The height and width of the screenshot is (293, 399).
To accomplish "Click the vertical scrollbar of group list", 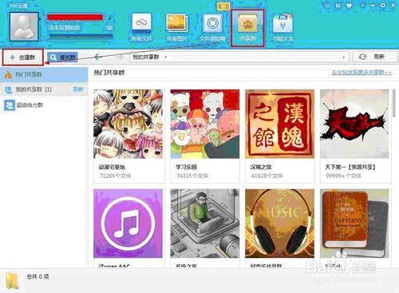I will pos(394,103).
